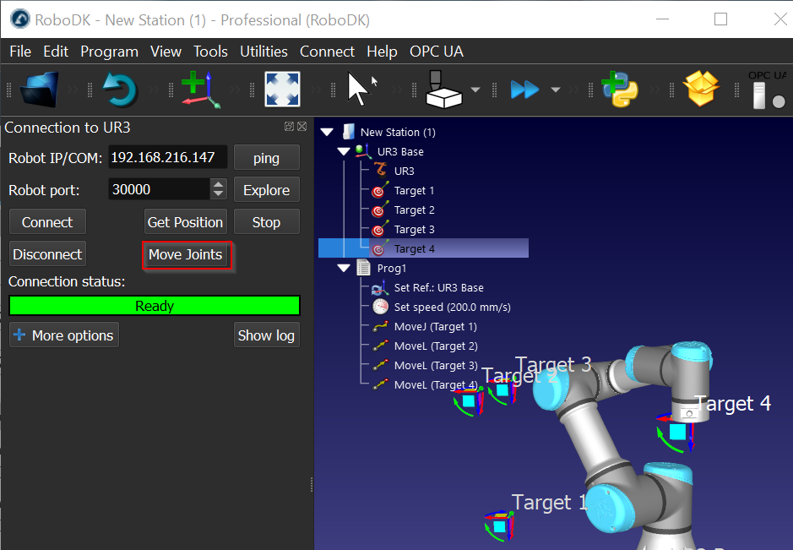Click the Target 1 icon in tree

coord(380,190)
